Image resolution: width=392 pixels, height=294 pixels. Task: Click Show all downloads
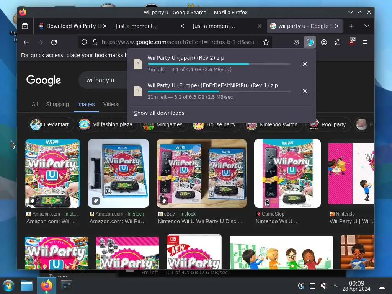(x=159, y=113)
